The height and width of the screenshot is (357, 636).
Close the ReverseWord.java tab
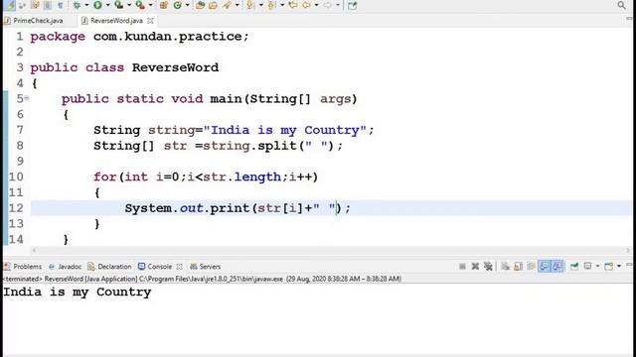150,20
